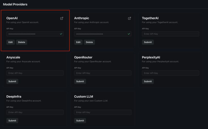
Task: Delete the Anthropic API key
Action: tap(89, 42)
